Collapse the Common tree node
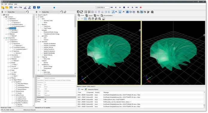The height and width of the screenshot is (113, 208). point(4,17)
